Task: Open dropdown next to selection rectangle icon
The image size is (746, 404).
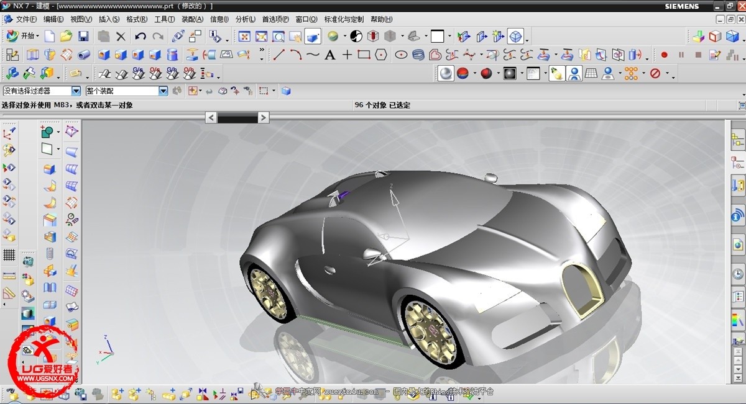Action: tap(274, 91)
